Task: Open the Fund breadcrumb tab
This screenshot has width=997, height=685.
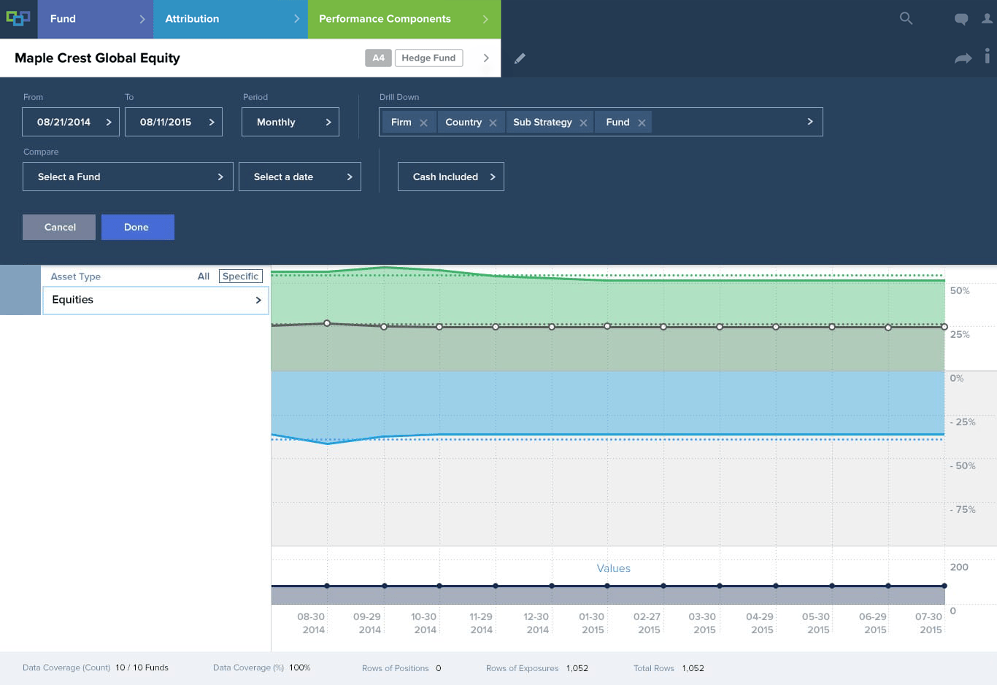Action: click(96, 19)
